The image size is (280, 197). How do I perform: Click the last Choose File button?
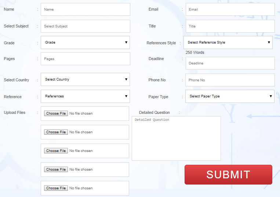point(56,188)
